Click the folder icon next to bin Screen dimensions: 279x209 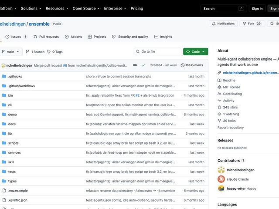click(x=4, y=95)
